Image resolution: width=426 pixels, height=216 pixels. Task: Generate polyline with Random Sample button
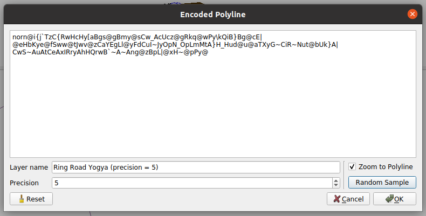point(382,183)
